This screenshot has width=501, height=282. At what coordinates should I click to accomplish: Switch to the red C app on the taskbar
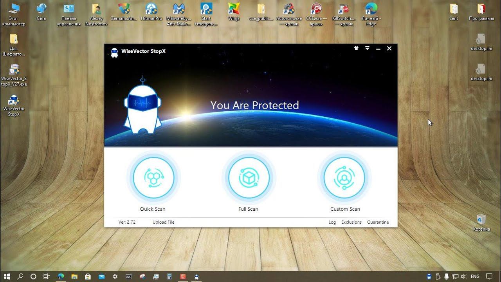click(x=182, y=277)
